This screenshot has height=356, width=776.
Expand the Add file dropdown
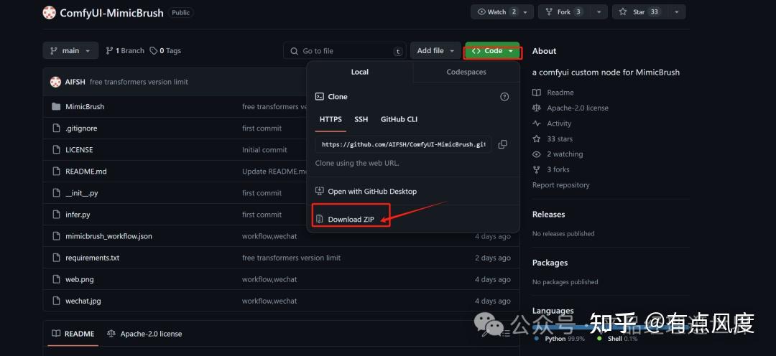coord(435,51)
